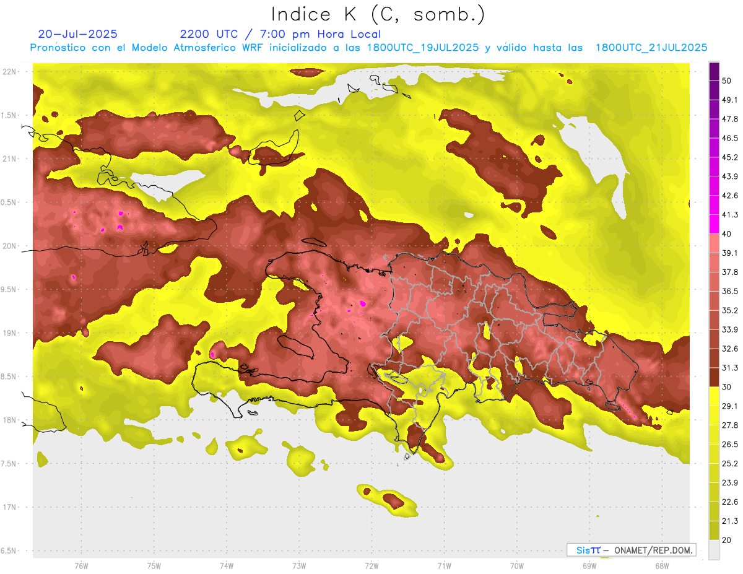Click legend value "40"
743x574 pixels.
click(727, 234)
